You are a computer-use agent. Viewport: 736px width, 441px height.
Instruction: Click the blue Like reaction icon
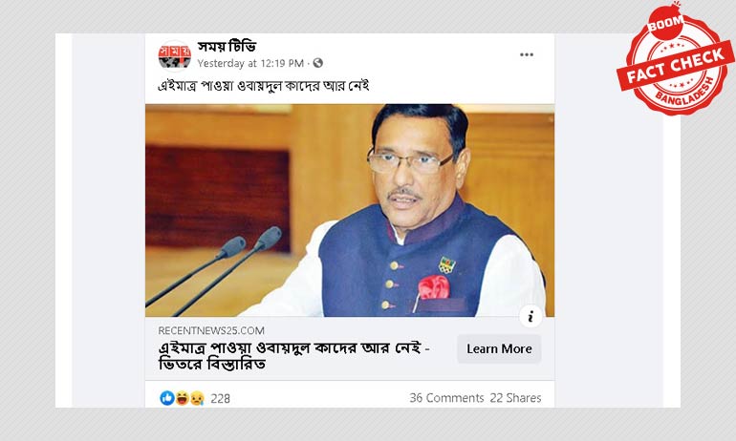(x=166, y=398)
